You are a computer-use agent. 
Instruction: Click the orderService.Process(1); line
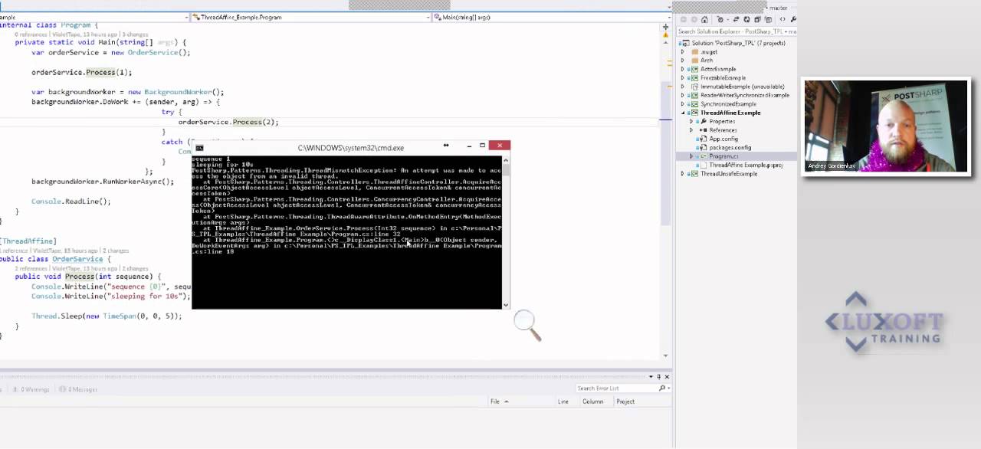(81, 72)
